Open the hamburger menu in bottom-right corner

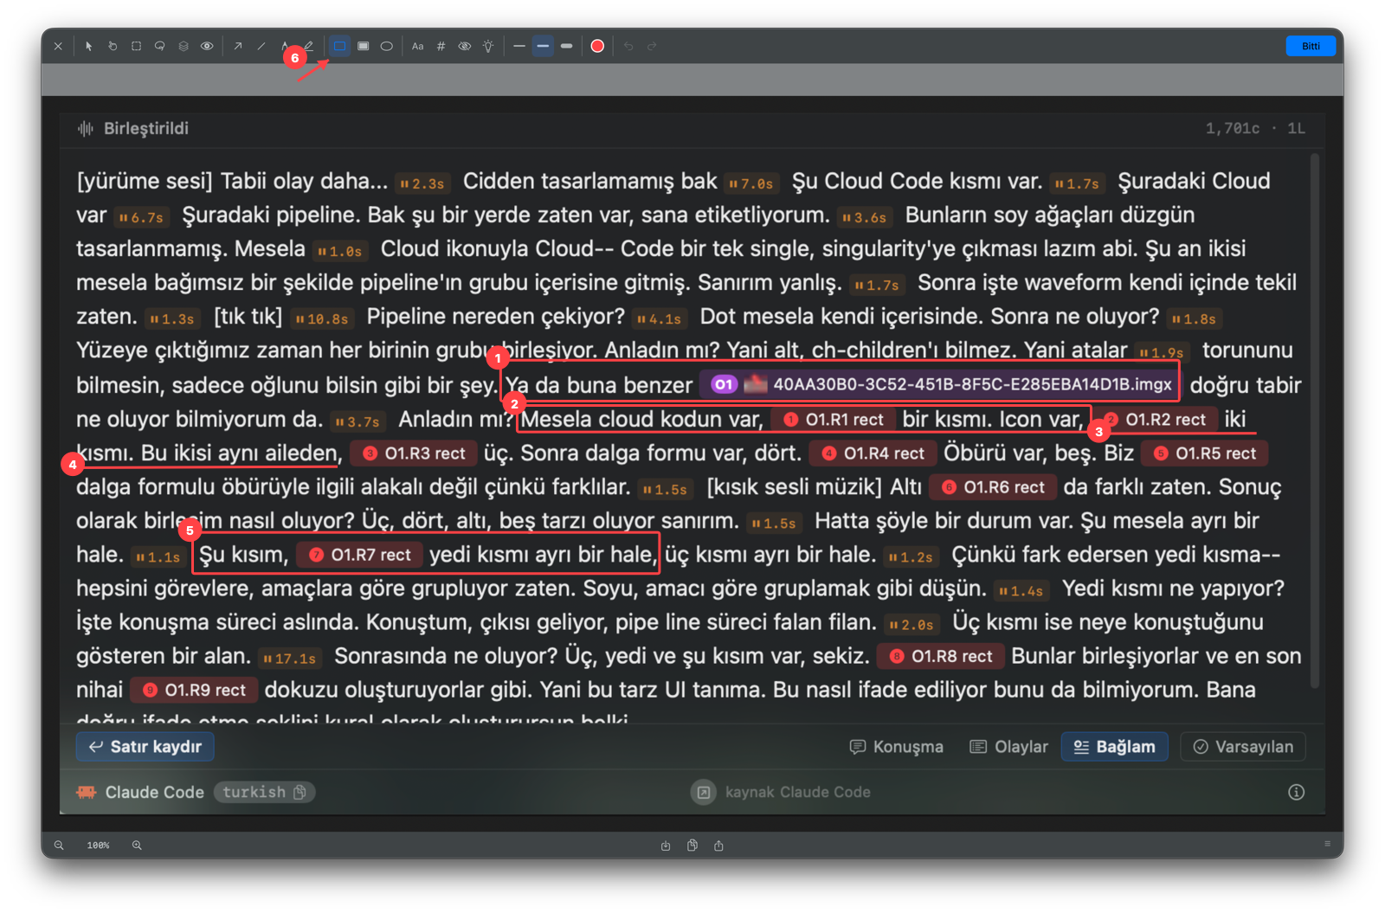click(1327, 844)
